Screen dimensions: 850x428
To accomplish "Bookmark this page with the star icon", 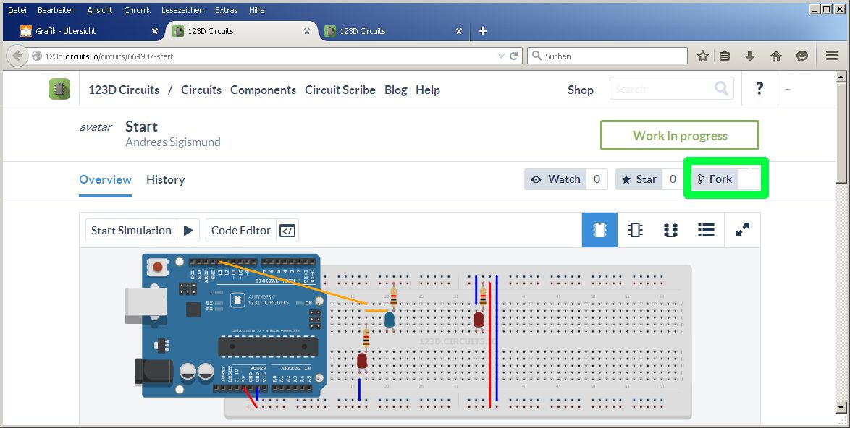I will click(702, 56).
